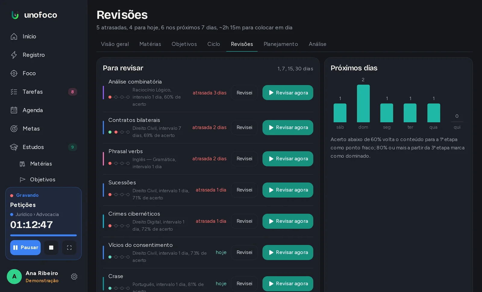Screen dimensions: 482x292
Task: Pause the recording session
Action: pyautogui.click(x=25, y=247)
